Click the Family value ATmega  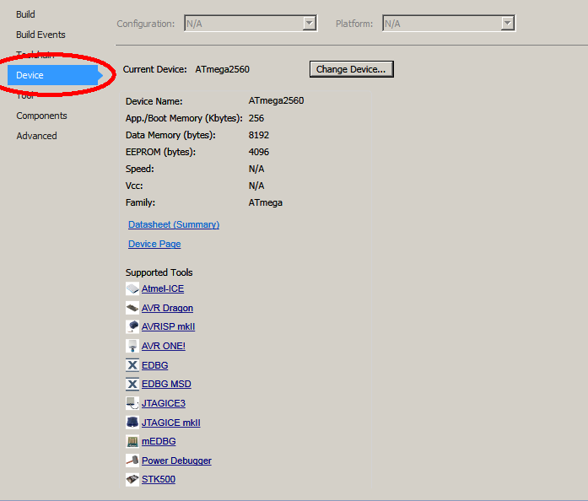[x=266, y=203]
